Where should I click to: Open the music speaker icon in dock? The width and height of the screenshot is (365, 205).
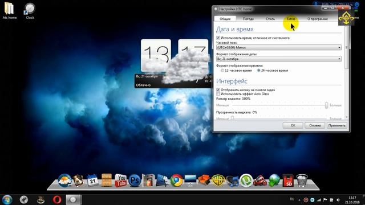232,181
